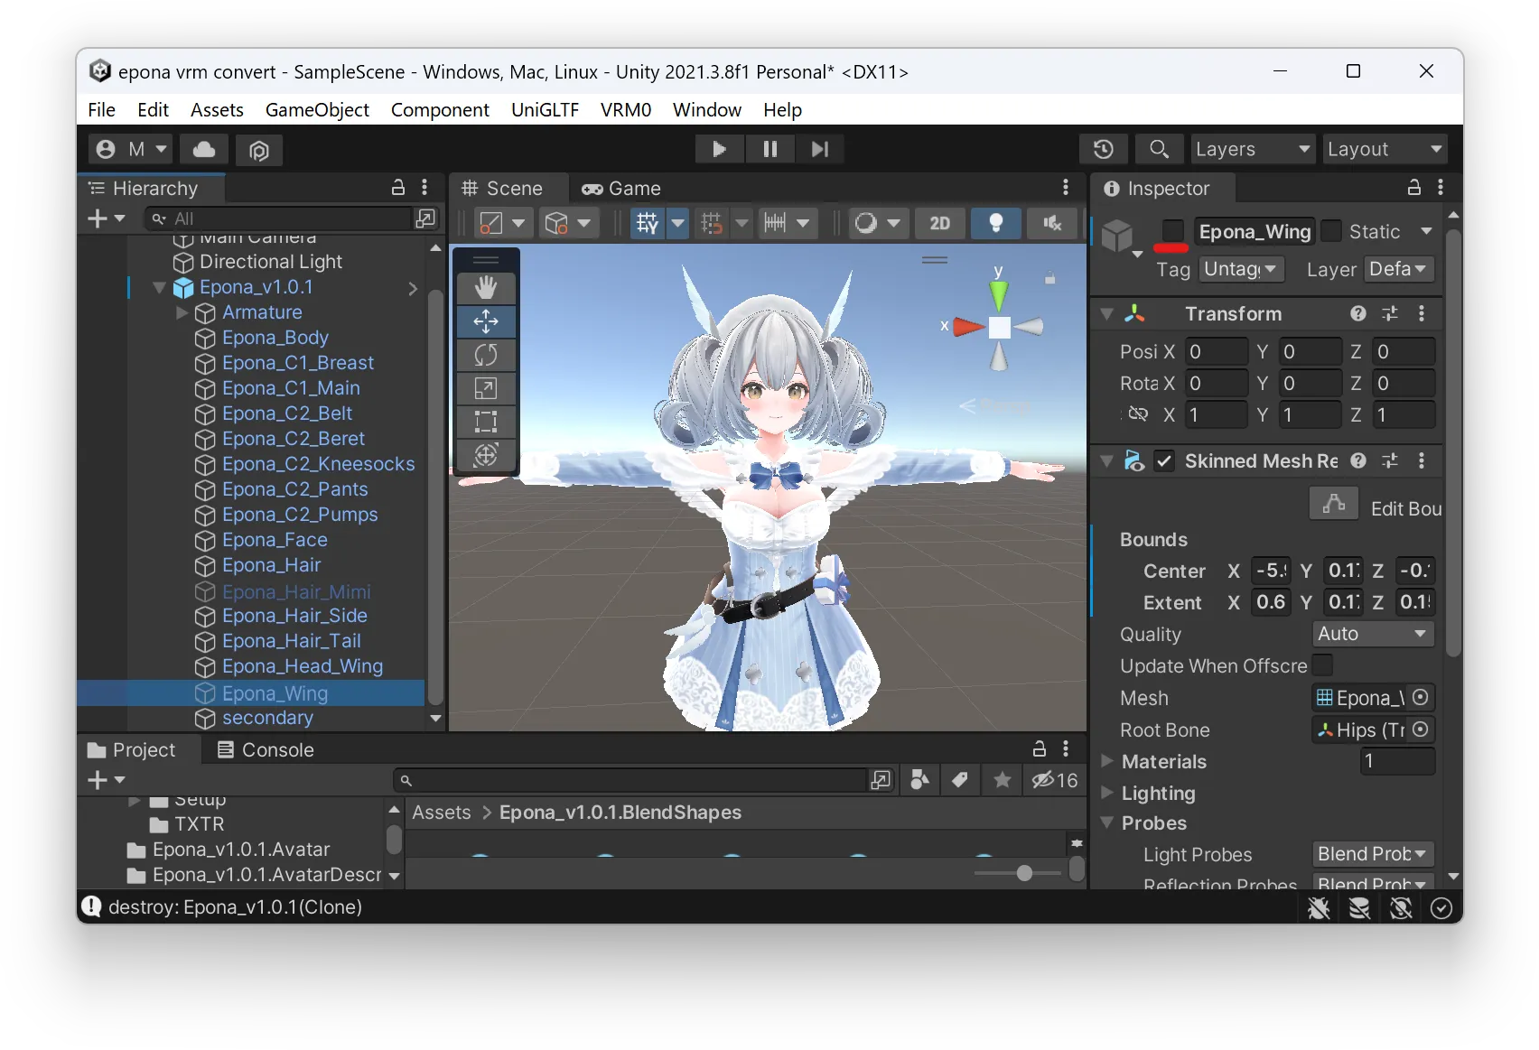Disable Skinned Mesh Renderer component checkbox
Image resolution: width=1539 pixels, height=1050 pixels.
pos(1164,461)
